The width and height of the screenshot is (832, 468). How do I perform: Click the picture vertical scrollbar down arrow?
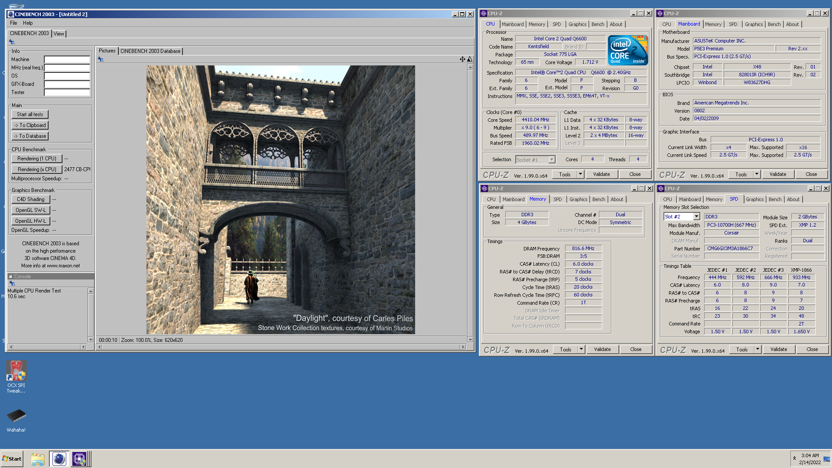coord(470,340)
